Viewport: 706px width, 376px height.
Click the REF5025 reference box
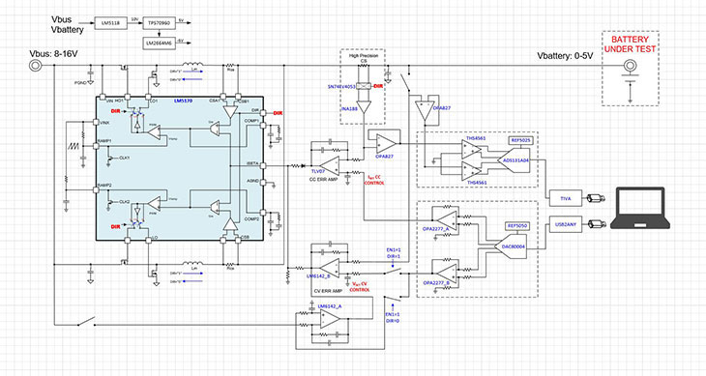(519, 140)
